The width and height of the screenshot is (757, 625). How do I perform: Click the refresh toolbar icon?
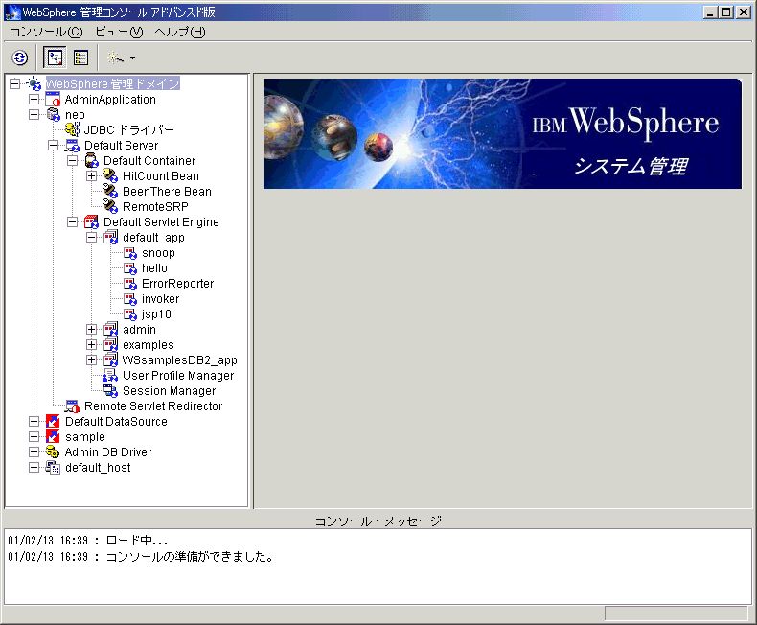20,58
